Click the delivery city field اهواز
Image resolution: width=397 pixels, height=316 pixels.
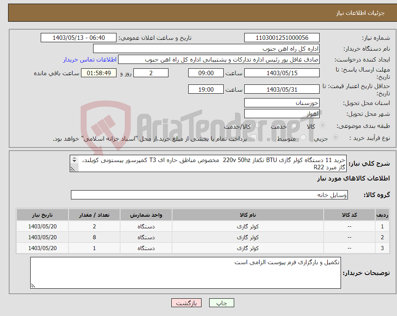282,114
